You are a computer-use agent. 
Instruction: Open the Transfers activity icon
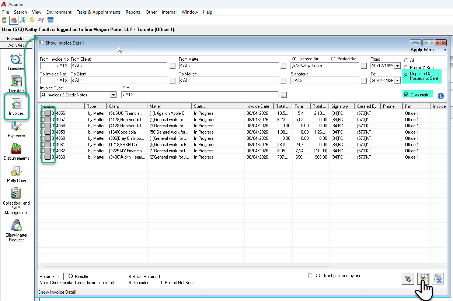(x=16, y=81)
